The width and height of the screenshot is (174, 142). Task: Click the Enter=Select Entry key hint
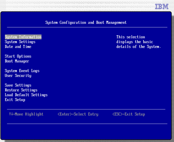(x=78, y=114)
